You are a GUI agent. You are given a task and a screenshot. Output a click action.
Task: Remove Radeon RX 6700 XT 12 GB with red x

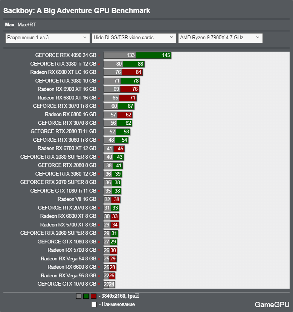[99, 148]
